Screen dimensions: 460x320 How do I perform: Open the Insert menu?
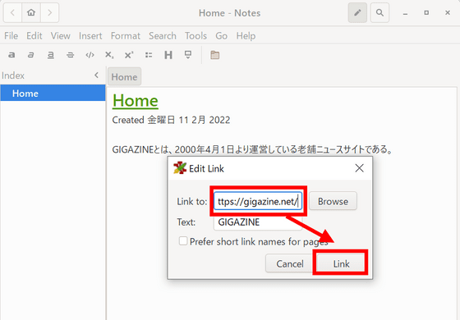90,36
